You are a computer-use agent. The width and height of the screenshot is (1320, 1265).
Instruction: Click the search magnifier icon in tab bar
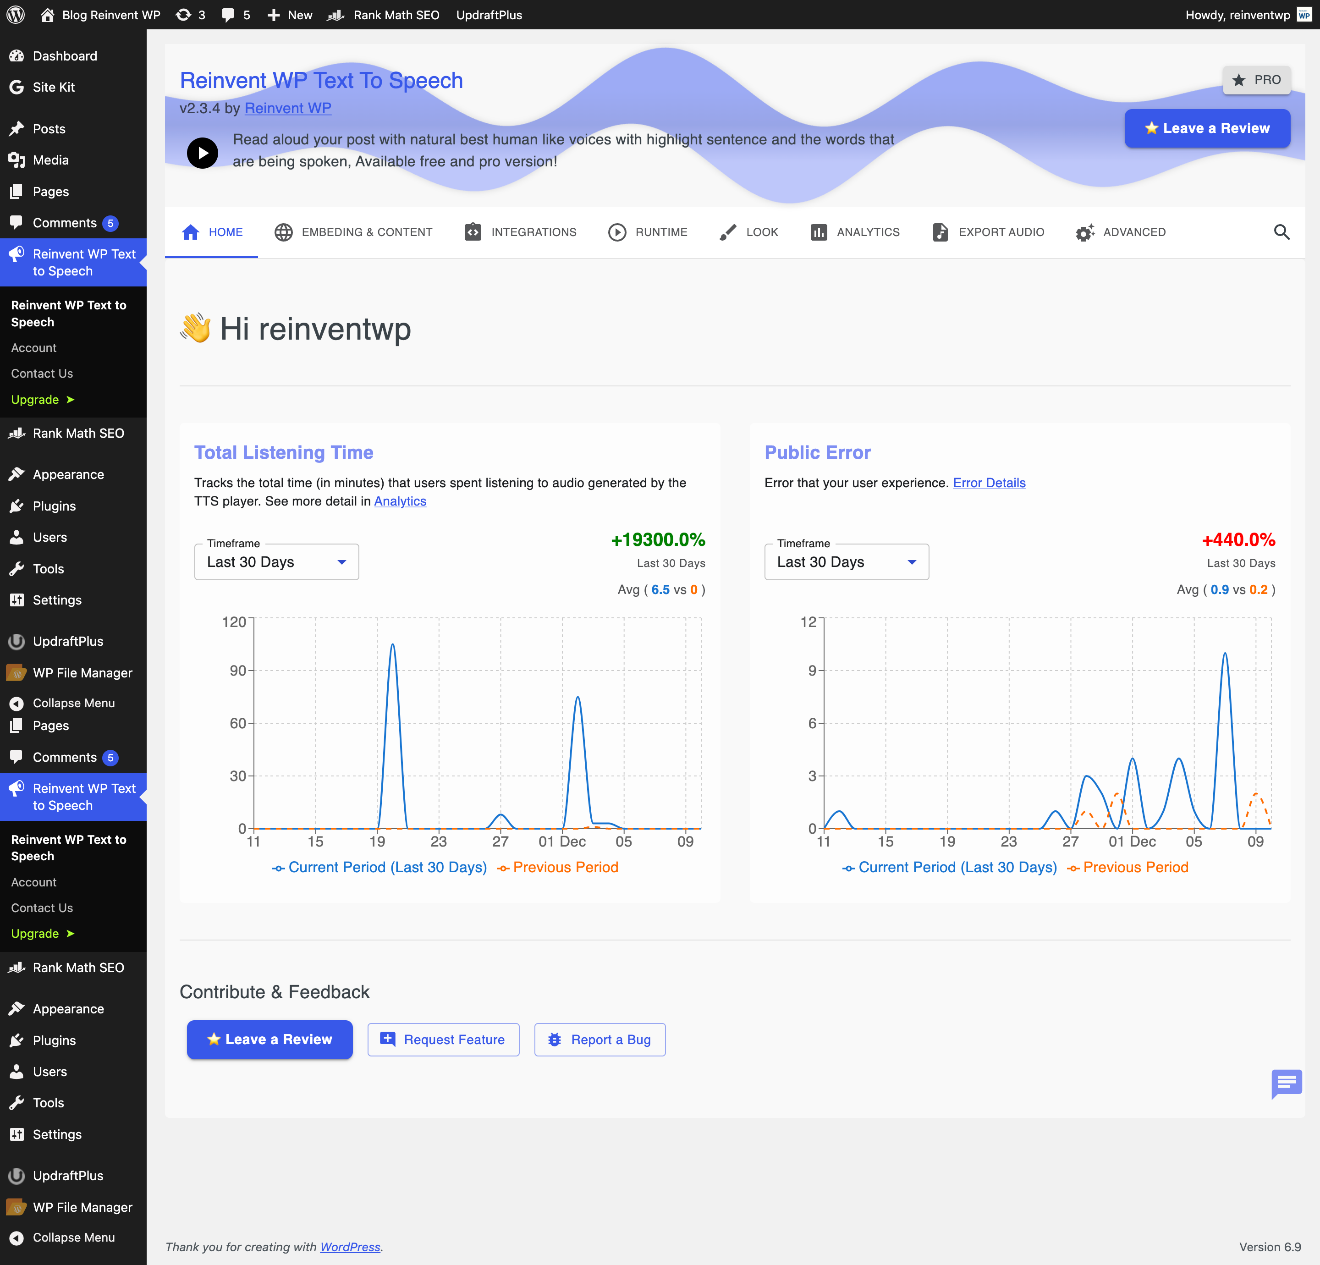point(1281,232)
